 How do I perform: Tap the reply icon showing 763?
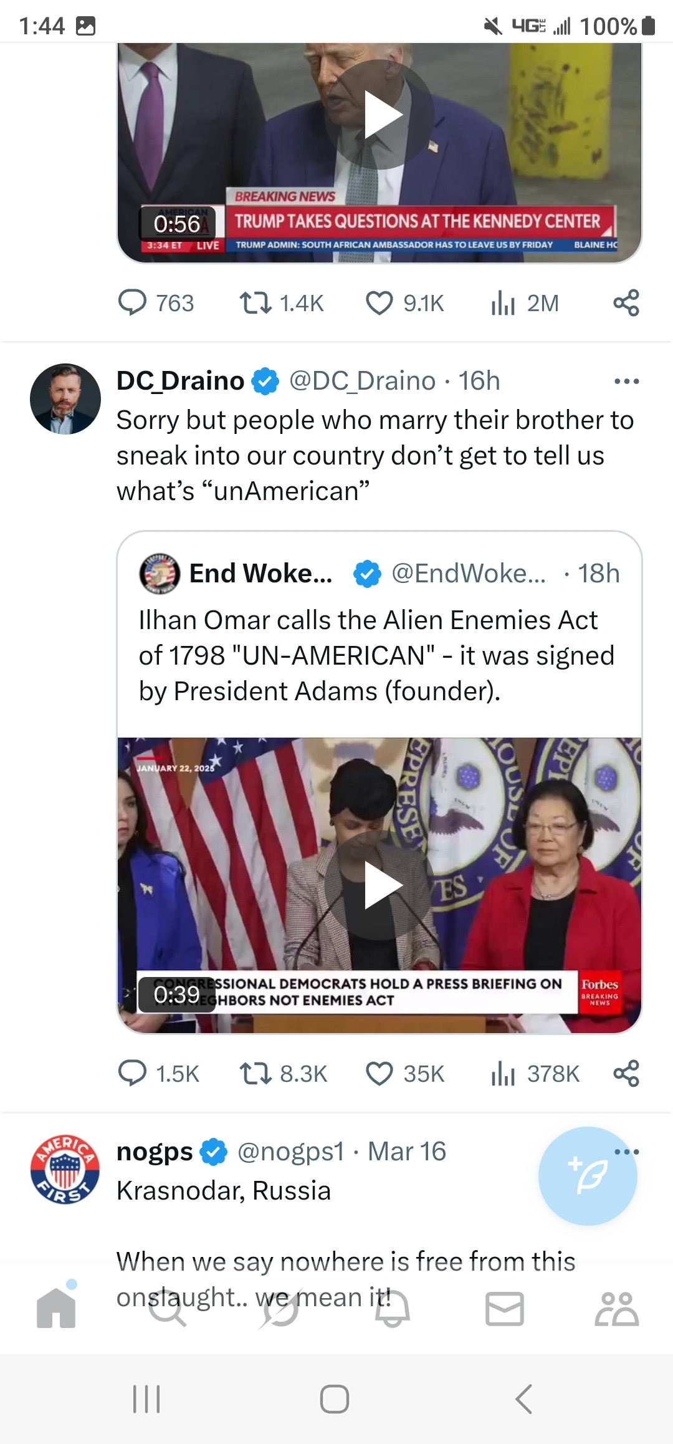coord(132,303)
